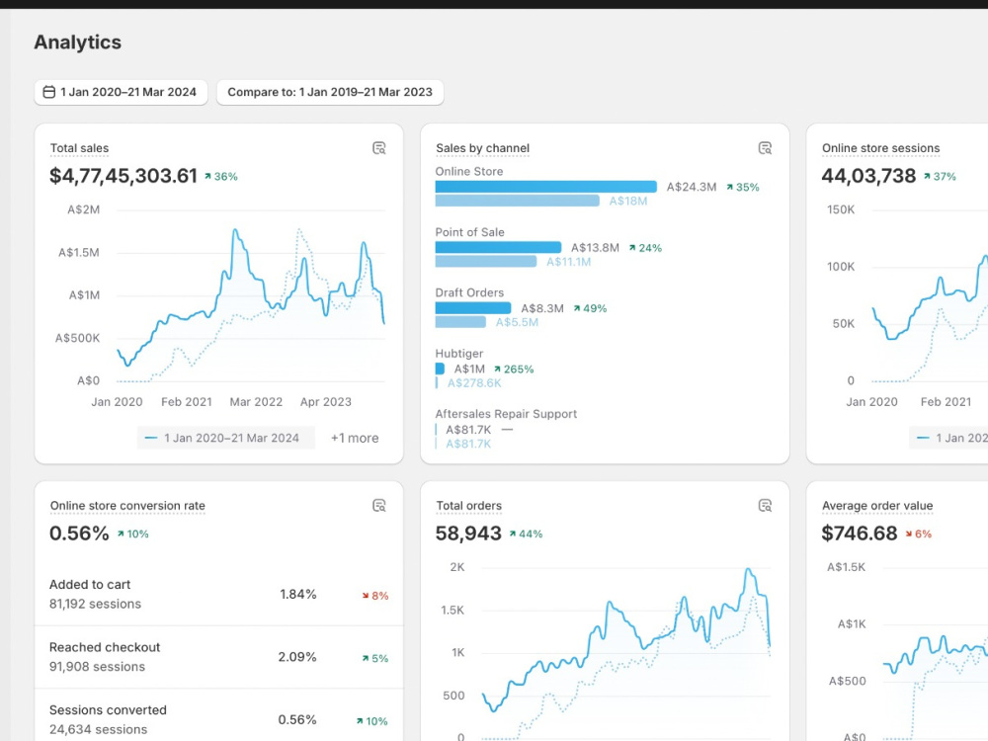Click the Online store sessions title
The height and width of the screenshot is (741, 988).
pyautogui.click(x=880, y=148)
